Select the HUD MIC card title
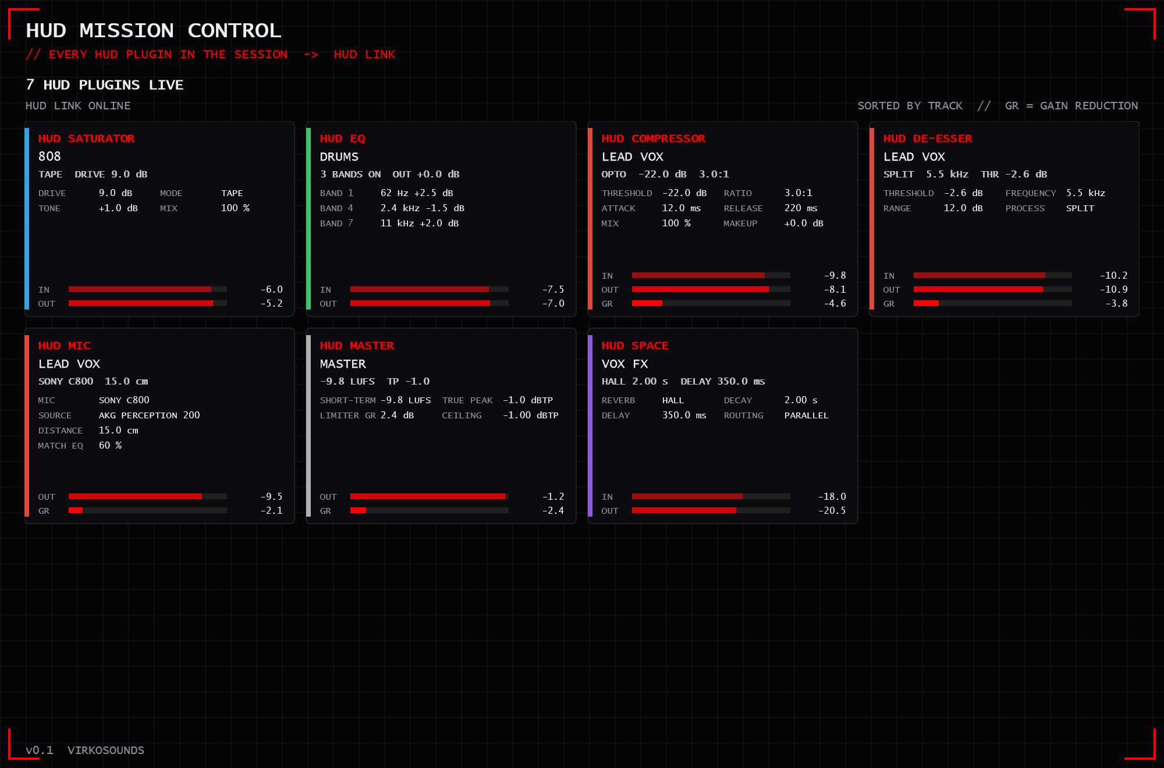1164x768 pixels. coord(64,346)
